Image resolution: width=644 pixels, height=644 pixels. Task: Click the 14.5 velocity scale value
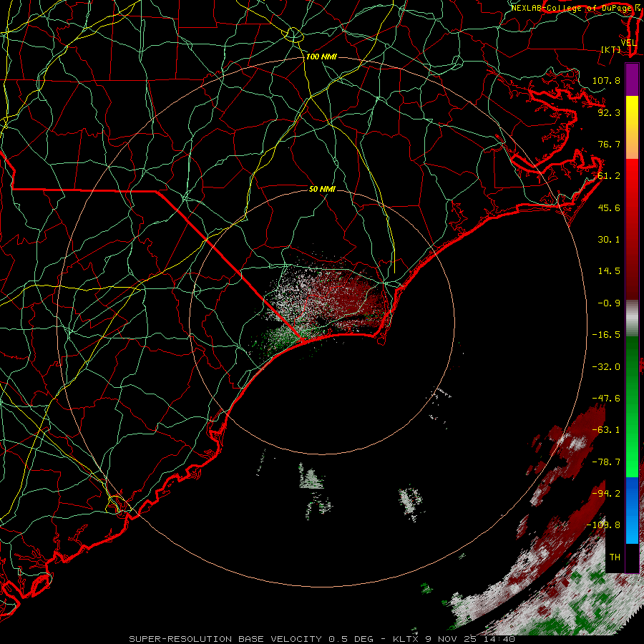click(609, 271)
